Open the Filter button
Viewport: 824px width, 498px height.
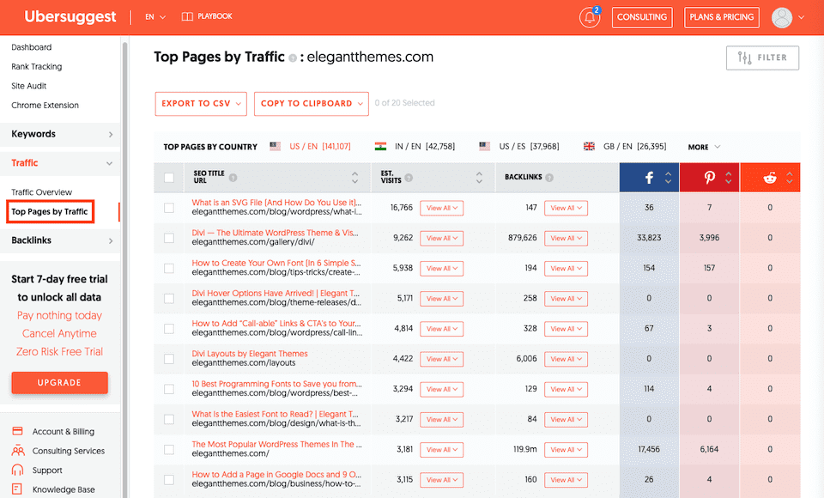tap(762, 58)
